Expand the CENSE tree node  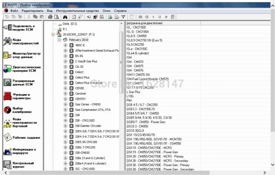(65, 88)
